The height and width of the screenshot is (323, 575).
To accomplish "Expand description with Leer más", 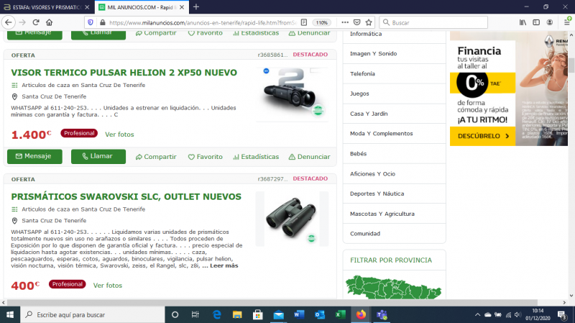I will click(x=220, y=265).
